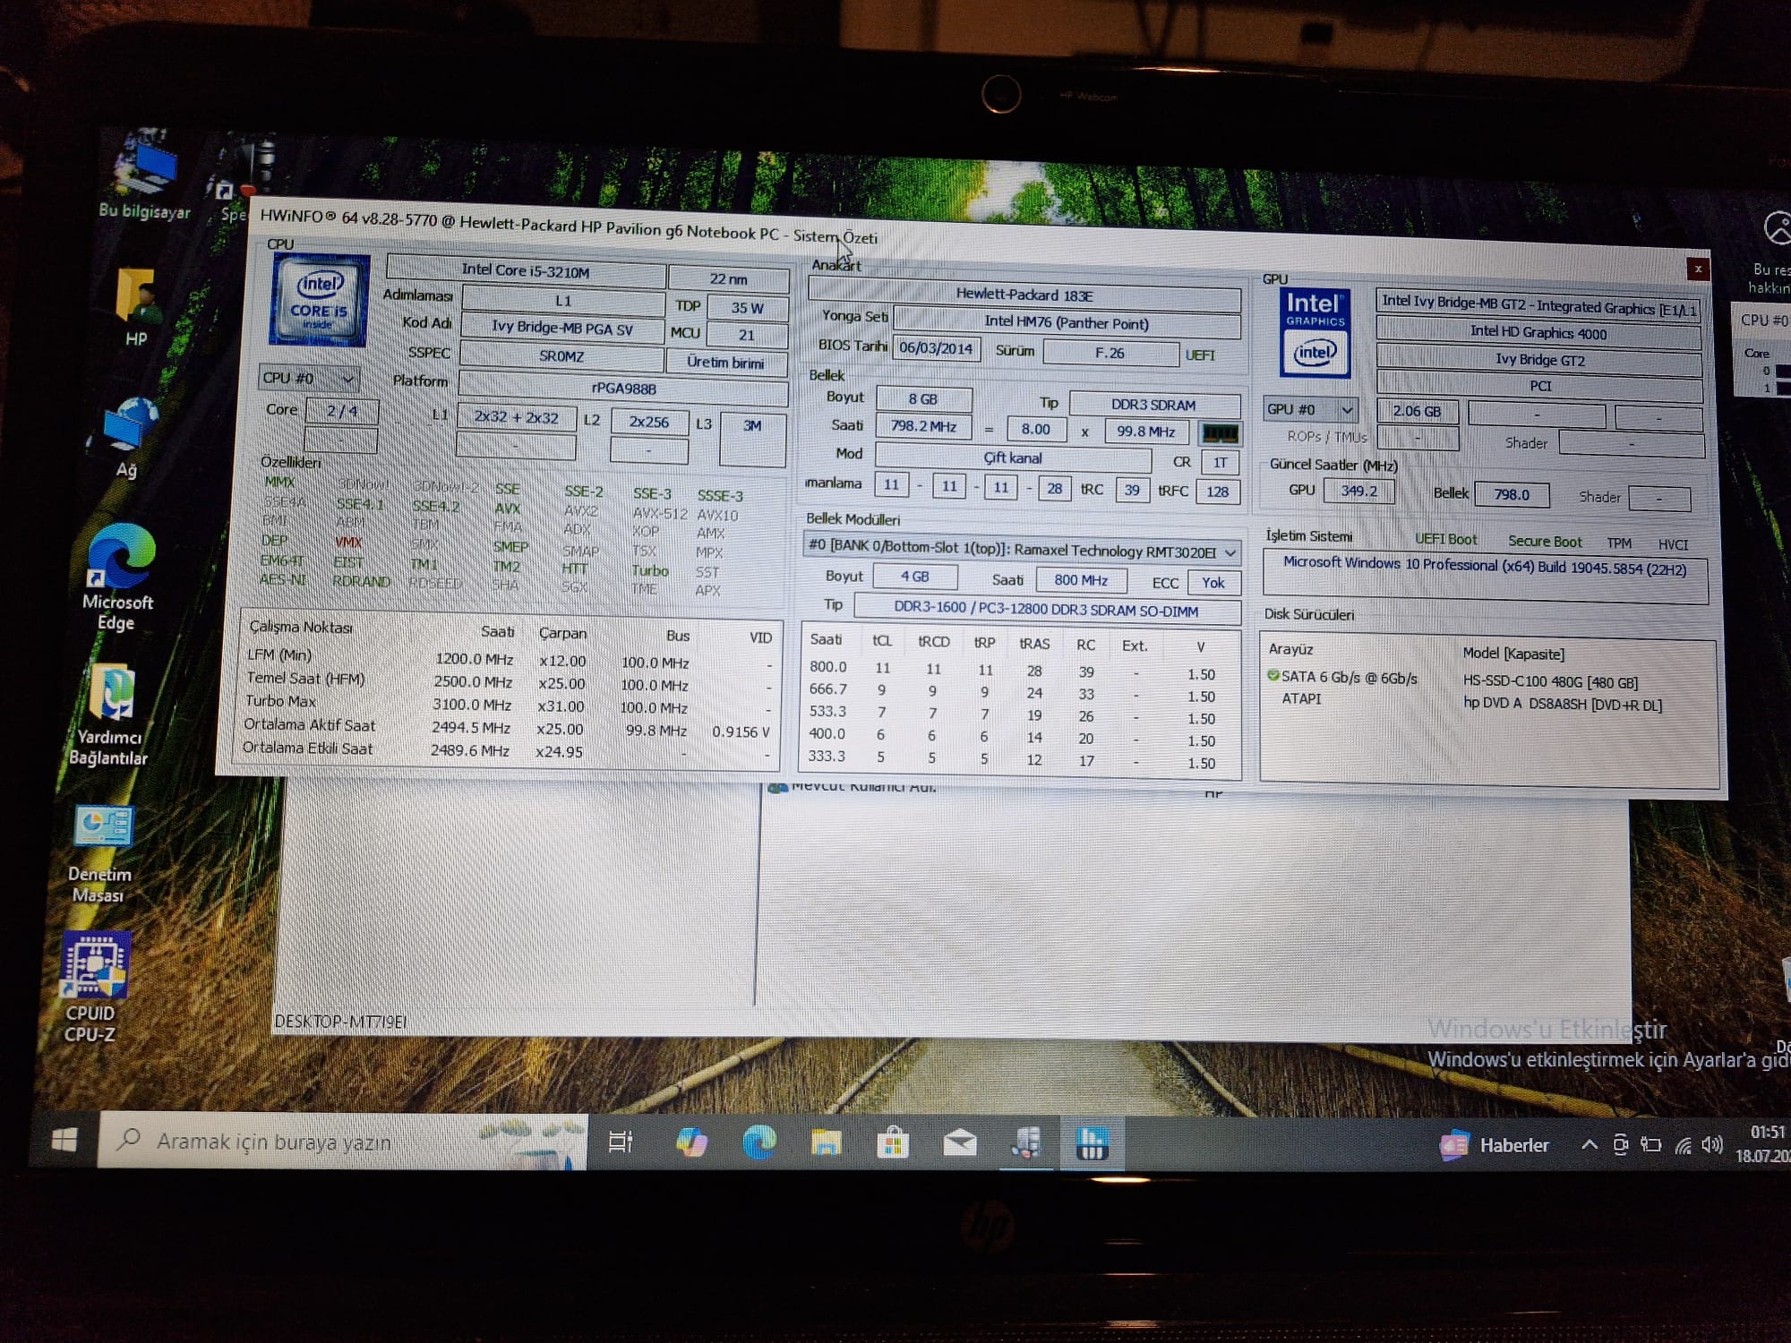Open Yardımcı Bağlantılar desktop icon
The width and height of the screenshot is (1791, 1343).
[x=111, y=714]
